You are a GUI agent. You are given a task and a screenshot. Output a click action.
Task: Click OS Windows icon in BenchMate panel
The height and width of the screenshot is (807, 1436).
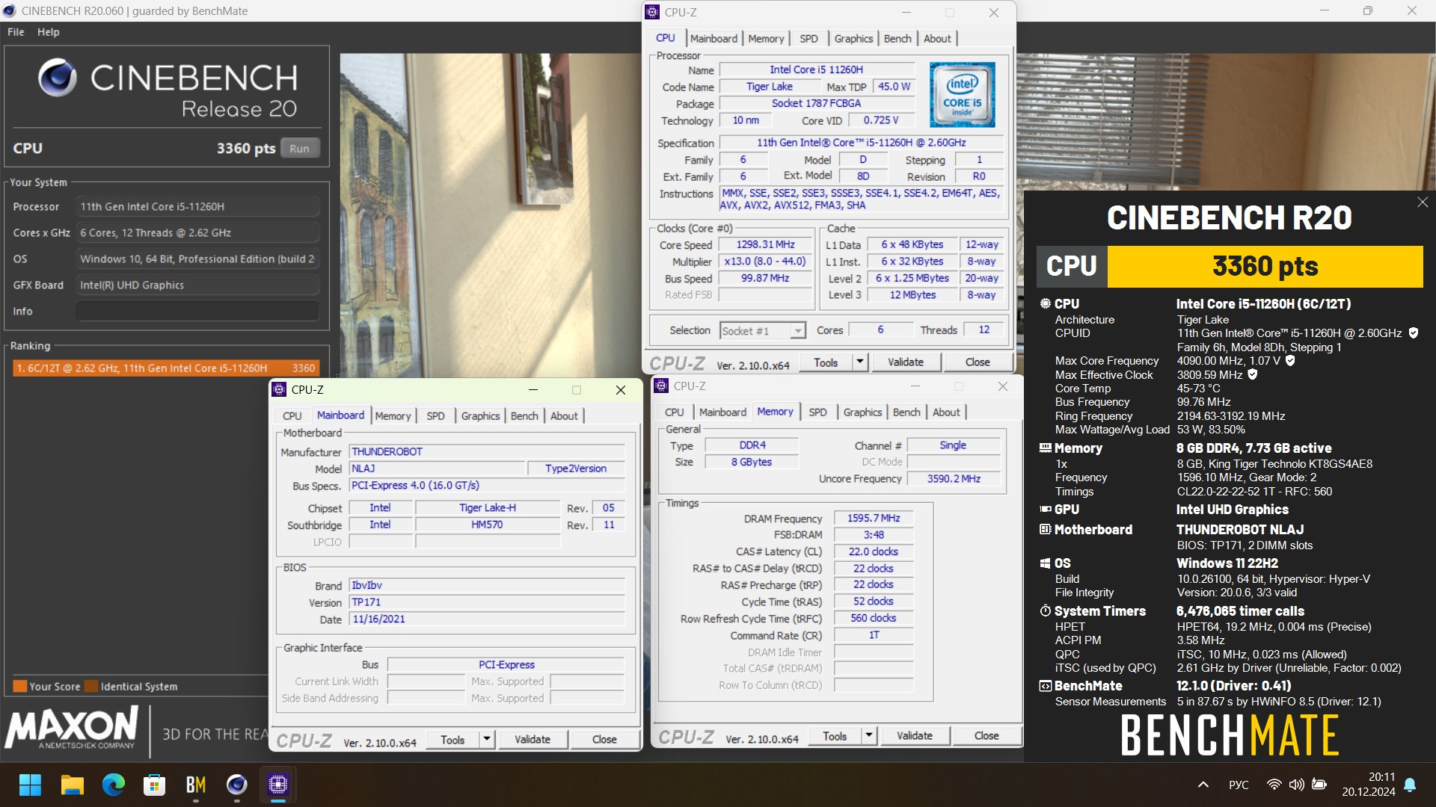[x=1045, y=563]
